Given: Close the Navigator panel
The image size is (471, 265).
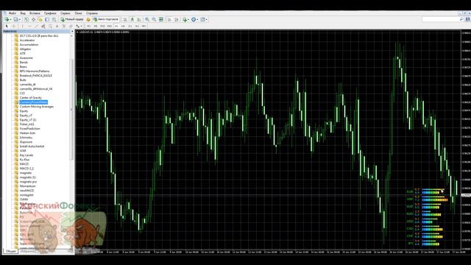Looking at the screenshot, I should (72, 31).
